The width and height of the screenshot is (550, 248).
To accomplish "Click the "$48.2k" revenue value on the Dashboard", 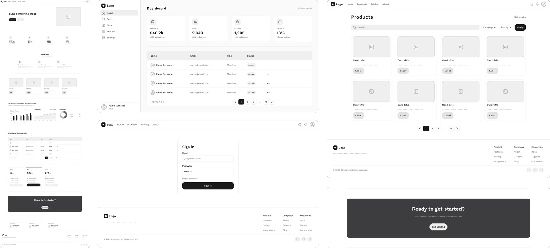I will pos(157,33).
